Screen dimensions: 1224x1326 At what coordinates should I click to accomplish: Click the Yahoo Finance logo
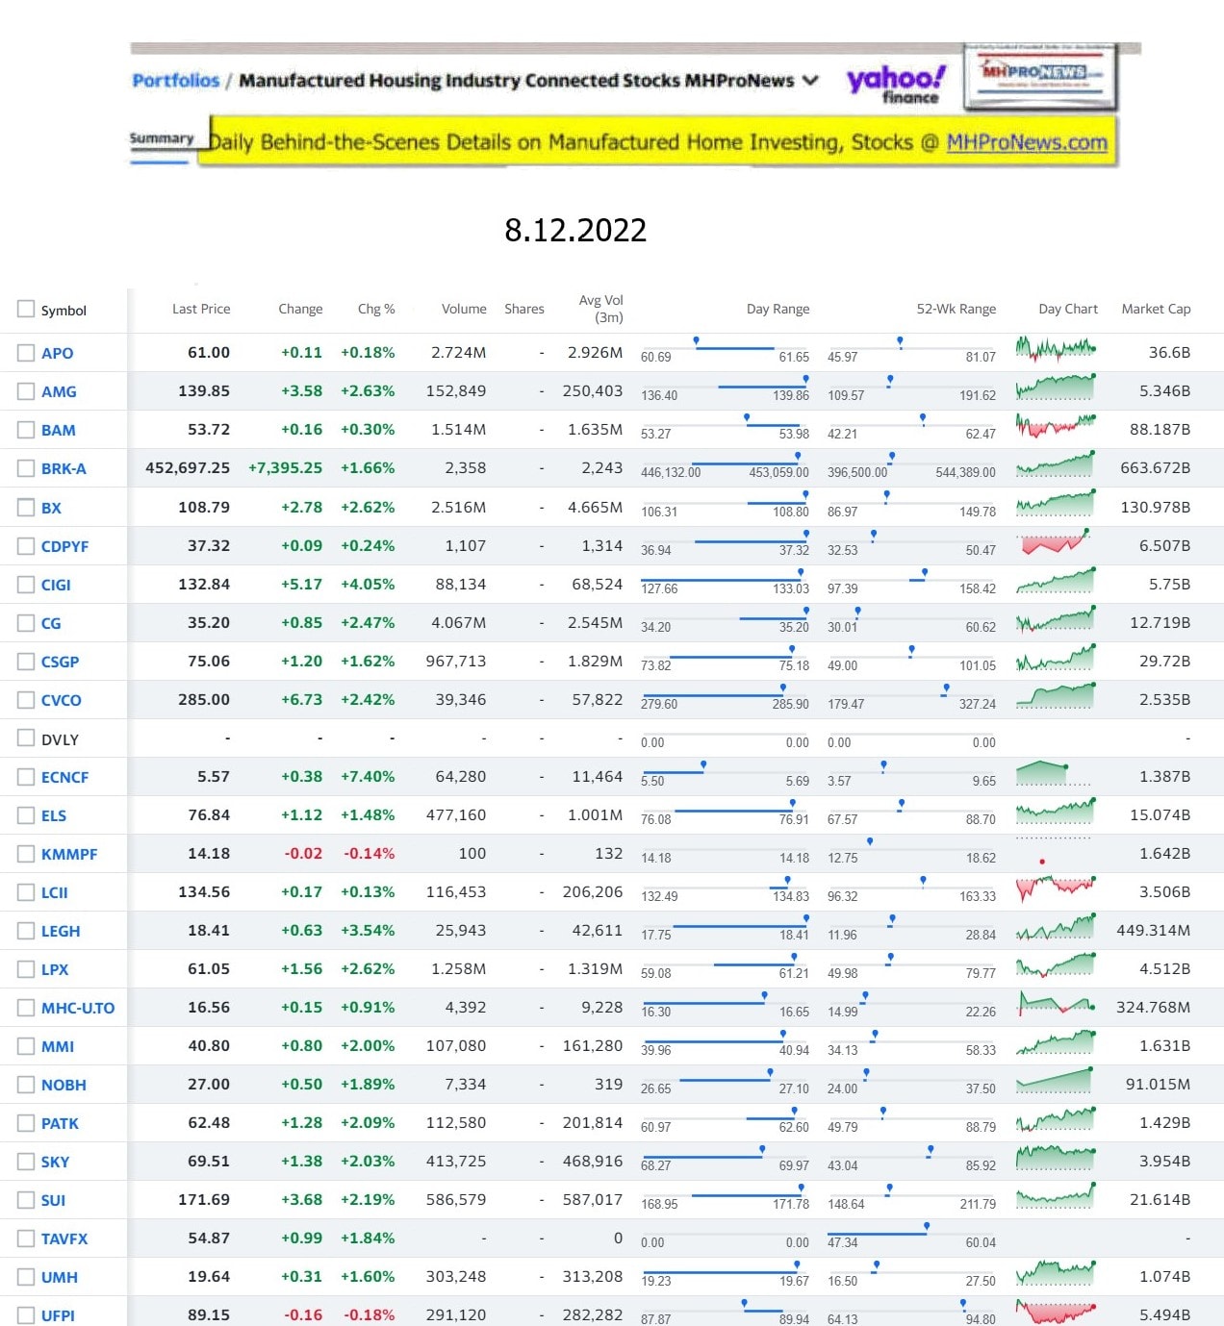[x=896, y=84]
